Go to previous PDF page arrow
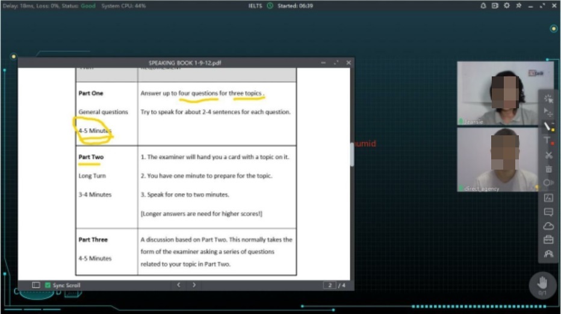Image resolution: width=561 pixels, height=314 pixels. [x=179, y=285]
